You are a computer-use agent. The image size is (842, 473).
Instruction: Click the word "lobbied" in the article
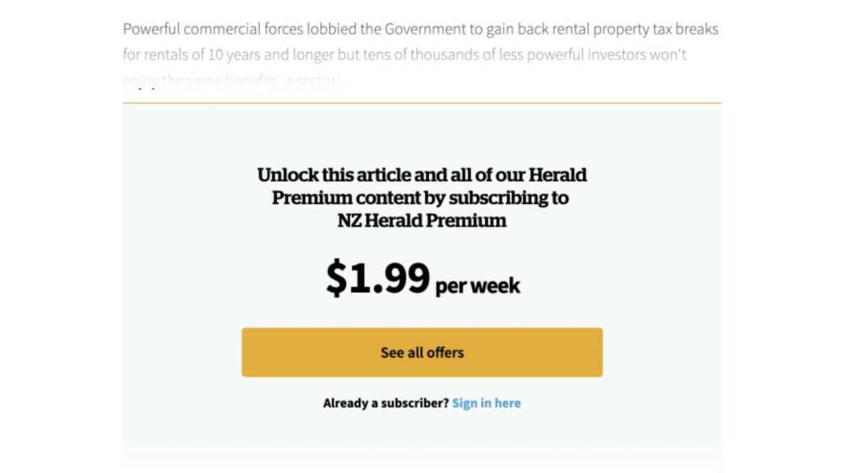pyautogui.click(x=327, y=30)
